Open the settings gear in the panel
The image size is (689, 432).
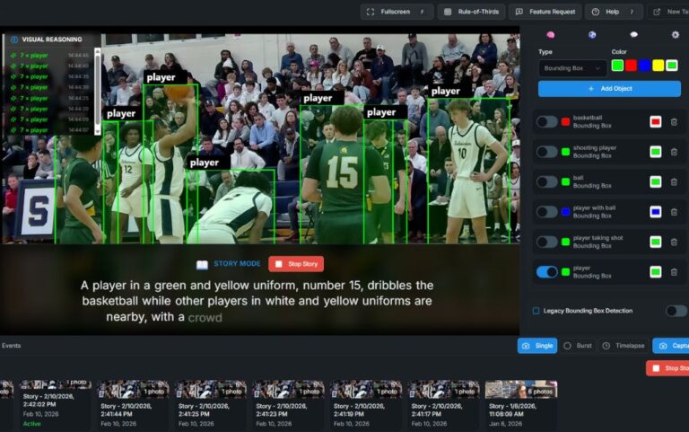[x=676, y=35]
